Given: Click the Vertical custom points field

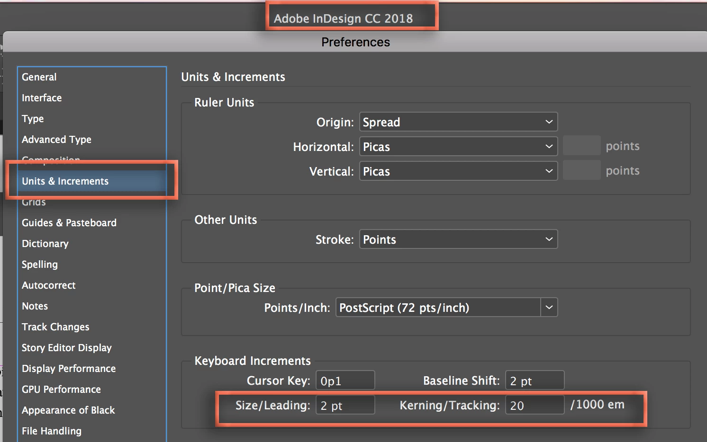Looking at the screenshot, I should [x=581, y=171].
